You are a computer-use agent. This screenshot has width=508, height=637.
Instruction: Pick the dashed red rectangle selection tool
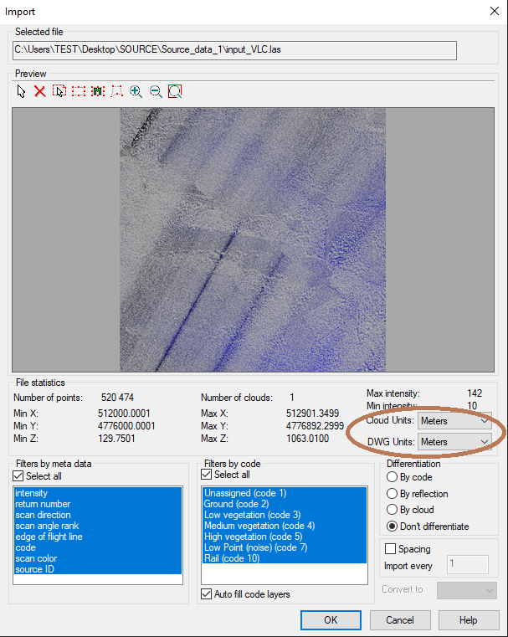(79, 91)
